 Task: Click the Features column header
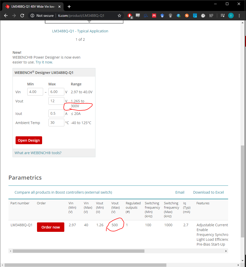coord(203,203)
